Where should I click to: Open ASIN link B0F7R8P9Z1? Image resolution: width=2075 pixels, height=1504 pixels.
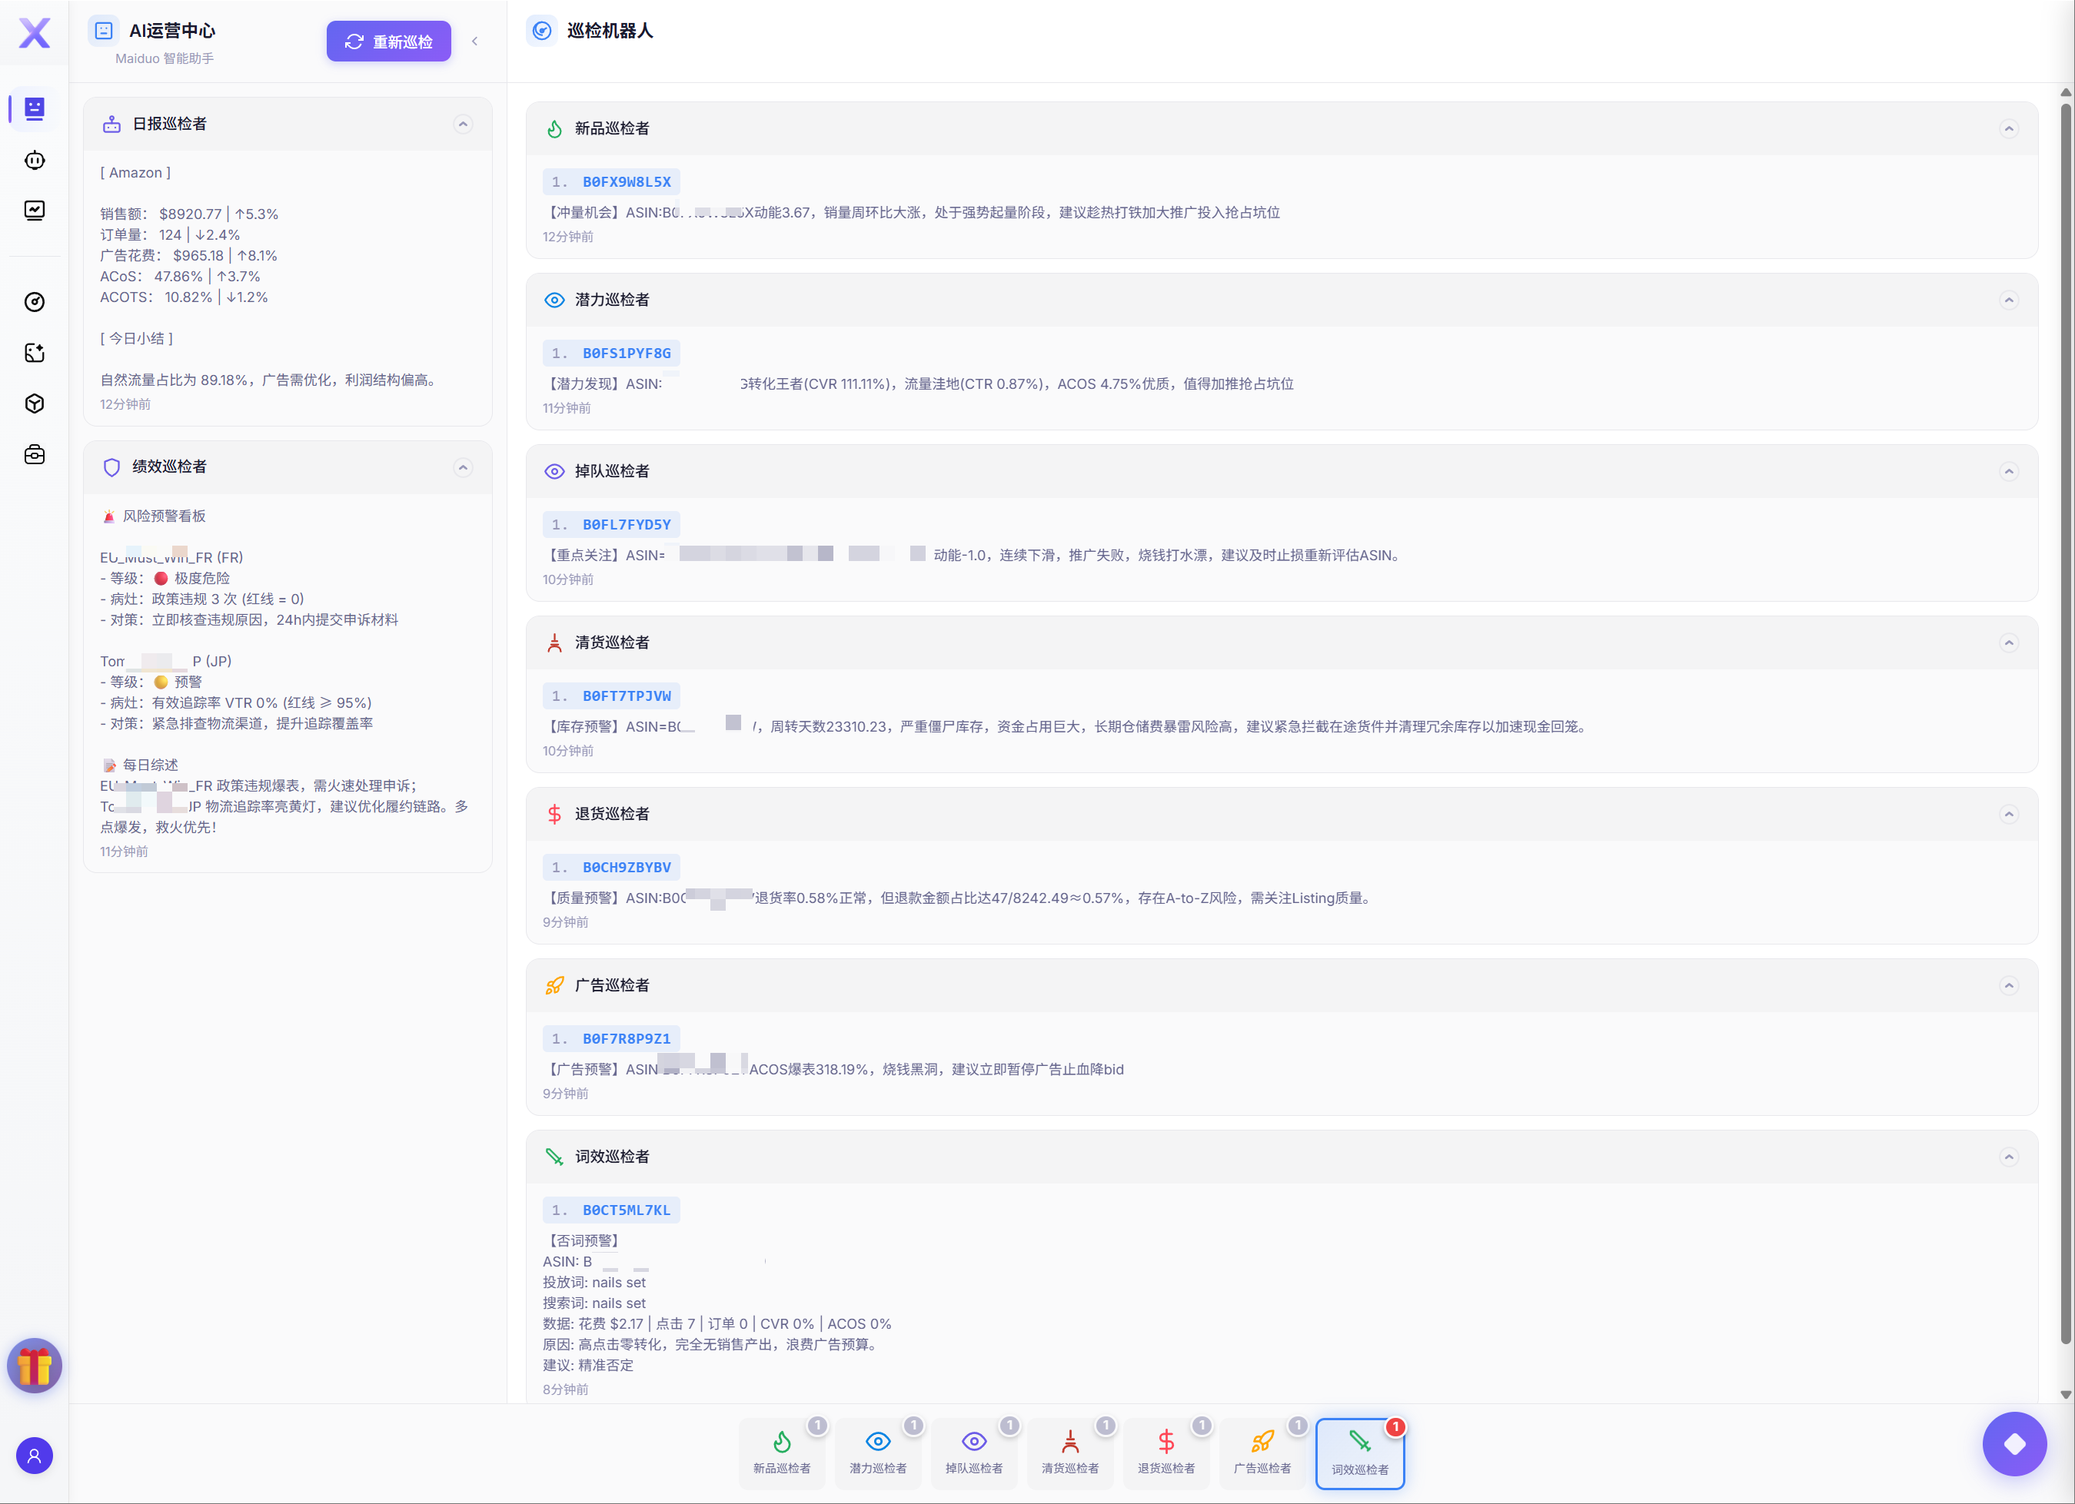tap(626, 1038)
